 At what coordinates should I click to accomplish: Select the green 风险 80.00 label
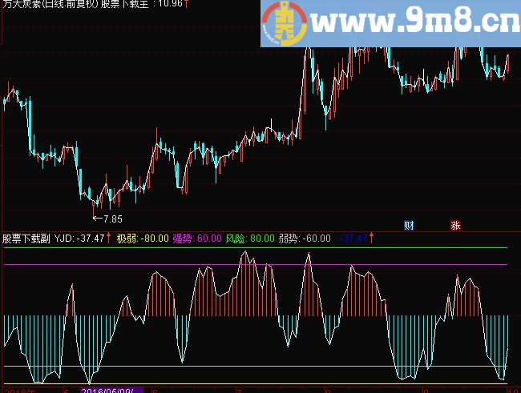[x=250, y=239]
